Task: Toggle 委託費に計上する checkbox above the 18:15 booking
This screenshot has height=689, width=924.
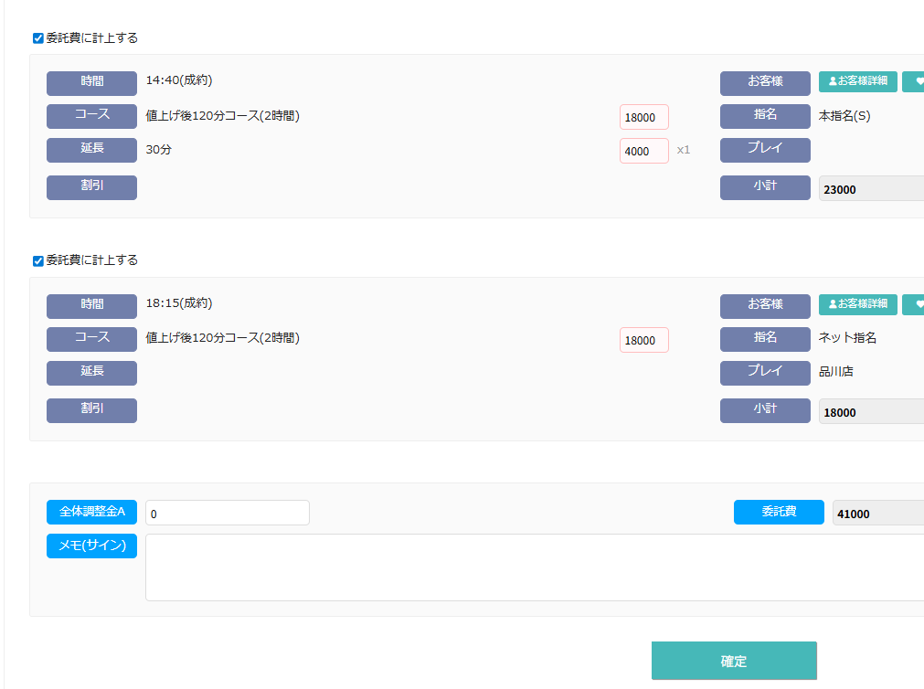Action: coord(38,260)
